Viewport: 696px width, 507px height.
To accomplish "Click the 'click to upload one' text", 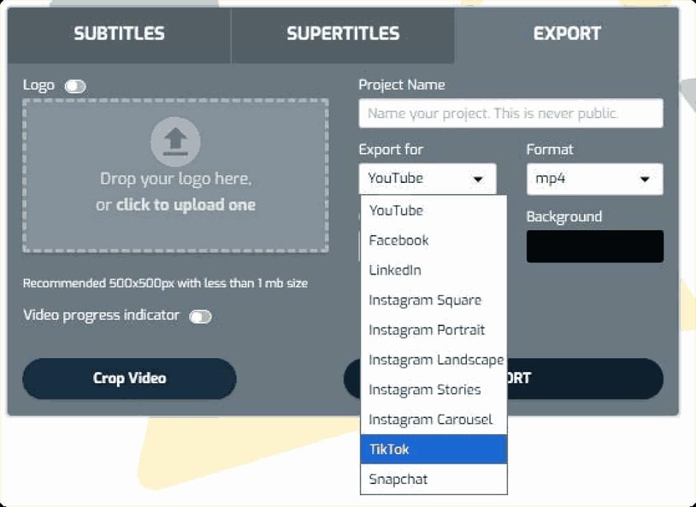I will 186,205.
